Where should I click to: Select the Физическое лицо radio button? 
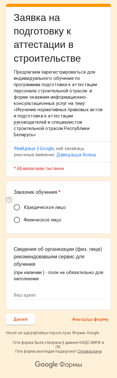[17, 220]
